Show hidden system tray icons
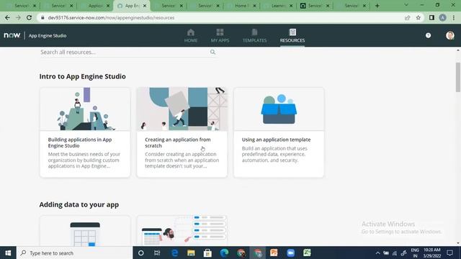 [377, 253]
